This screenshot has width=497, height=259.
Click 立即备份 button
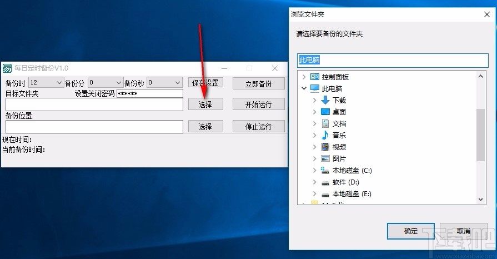[x=258, y=84]
